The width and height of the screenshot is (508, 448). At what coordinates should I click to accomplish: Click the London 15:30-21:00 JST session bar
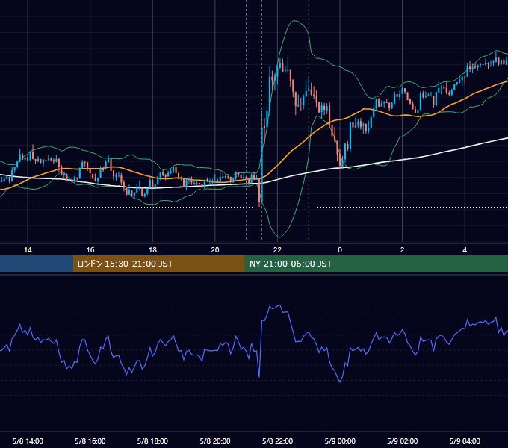tap(158, 264)
